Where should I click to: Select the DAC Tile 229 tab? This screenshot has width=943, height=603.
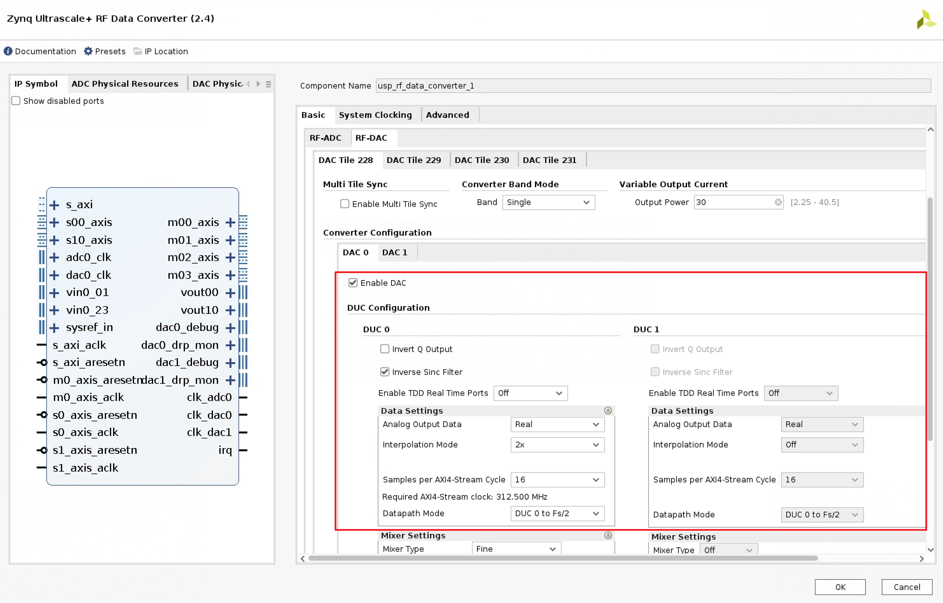pyautogui.click(x=413, y=160)
